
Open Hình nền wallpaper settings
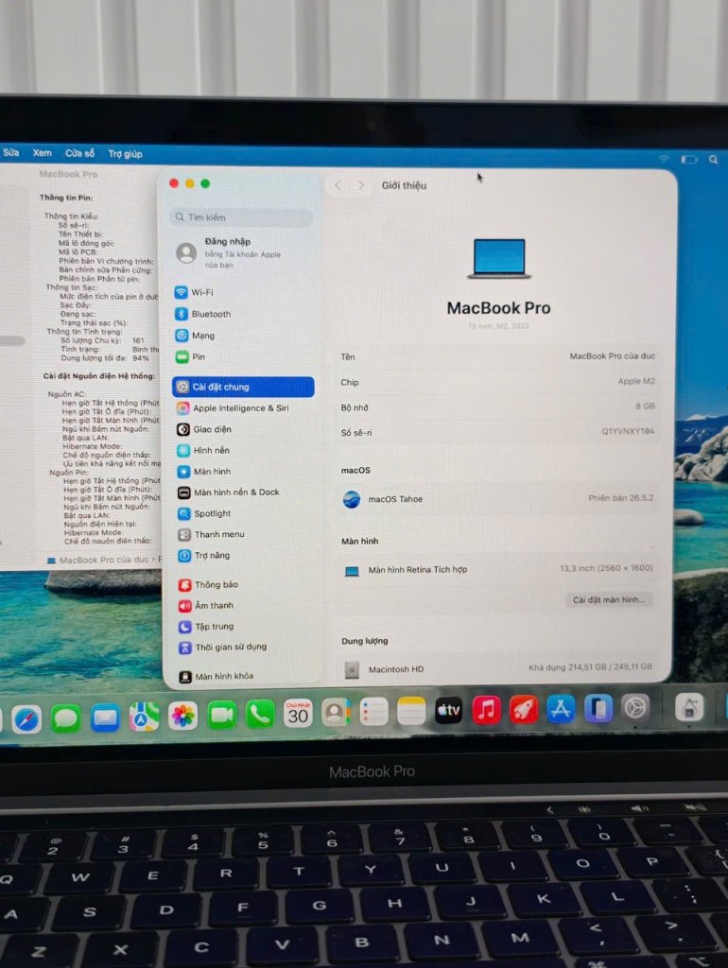pyautogui.click(x=203, y=450)
